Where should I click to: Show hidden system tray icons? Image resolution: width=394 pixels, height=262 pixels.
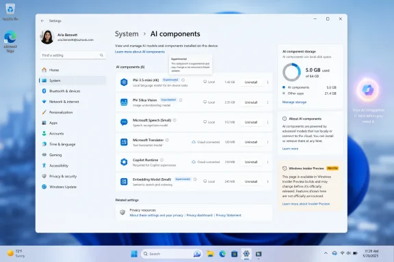(326, 253)
